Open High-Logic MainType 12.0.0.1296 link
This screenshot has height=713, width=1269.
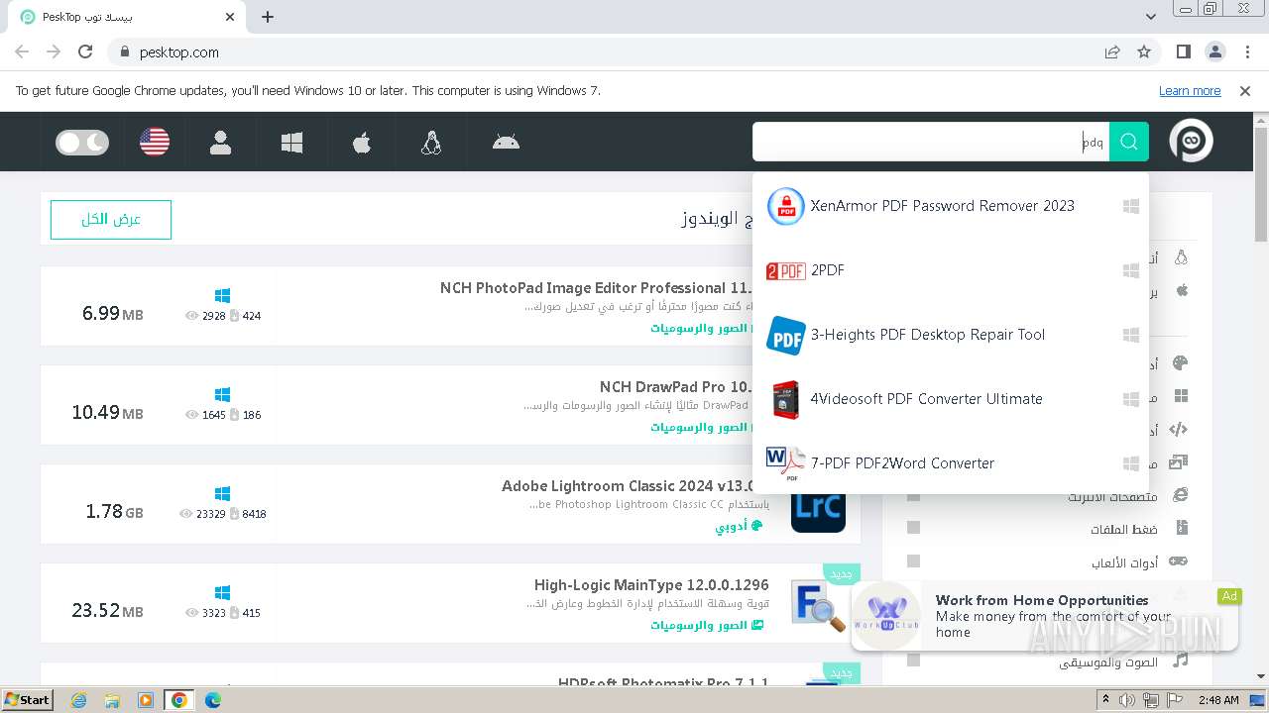651,585
